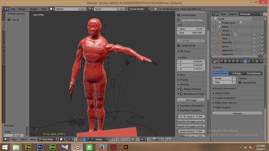
Task: Click the OpenGL render animation clapper icon
Action: pyautogui.click(x=158, y=139)
